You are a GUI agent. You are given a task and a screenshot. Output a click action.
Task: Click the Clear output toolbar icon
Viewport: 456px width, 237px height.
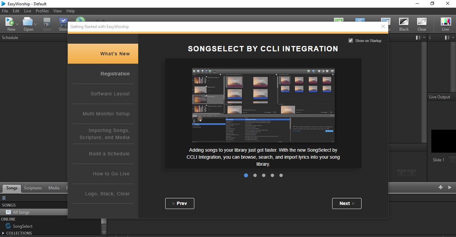coord(422,22)
